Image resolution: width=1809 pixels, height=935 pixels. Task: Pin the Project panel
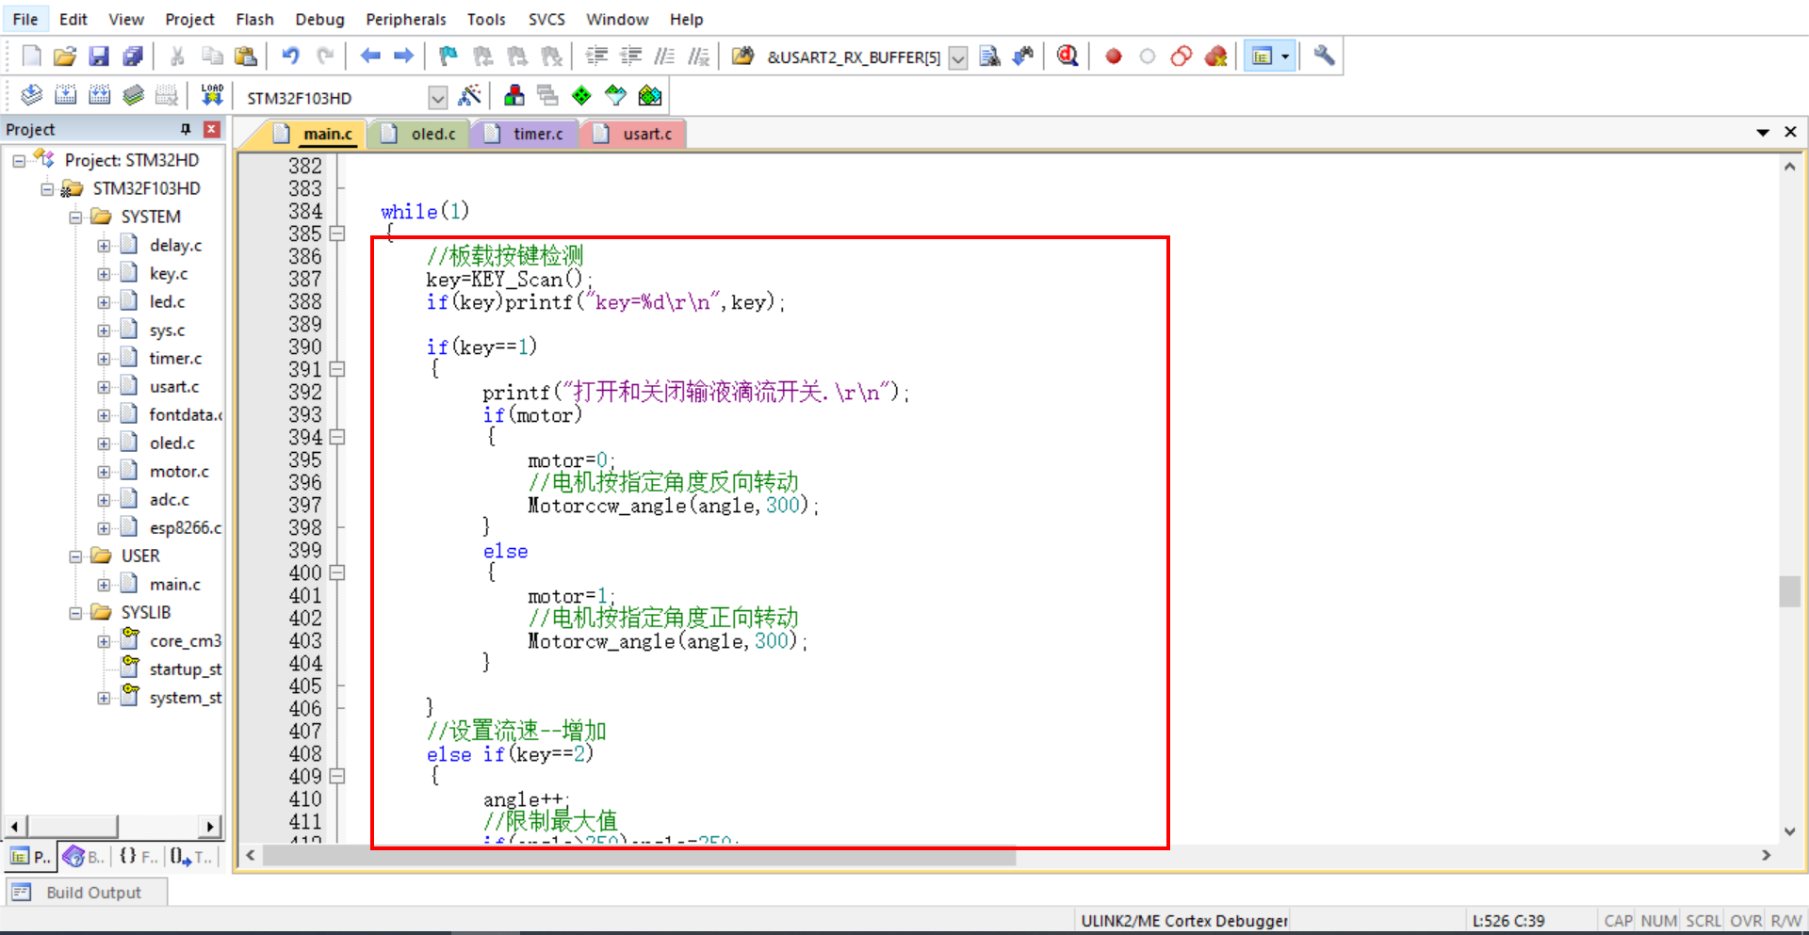186,129
